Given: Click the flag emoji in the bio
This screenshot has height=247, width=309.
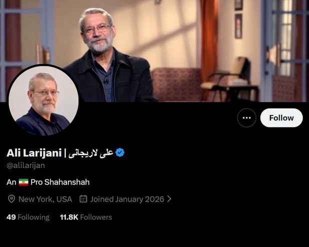Looking at the screenshot, I should click(23, 182).
